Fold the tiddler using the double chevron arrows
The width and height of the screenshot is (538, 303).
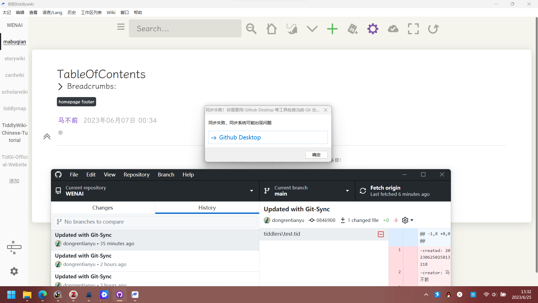point(47,136)
